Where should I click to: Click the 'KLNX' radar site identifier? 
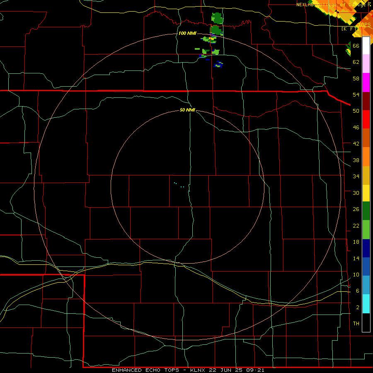coord(198,370)
